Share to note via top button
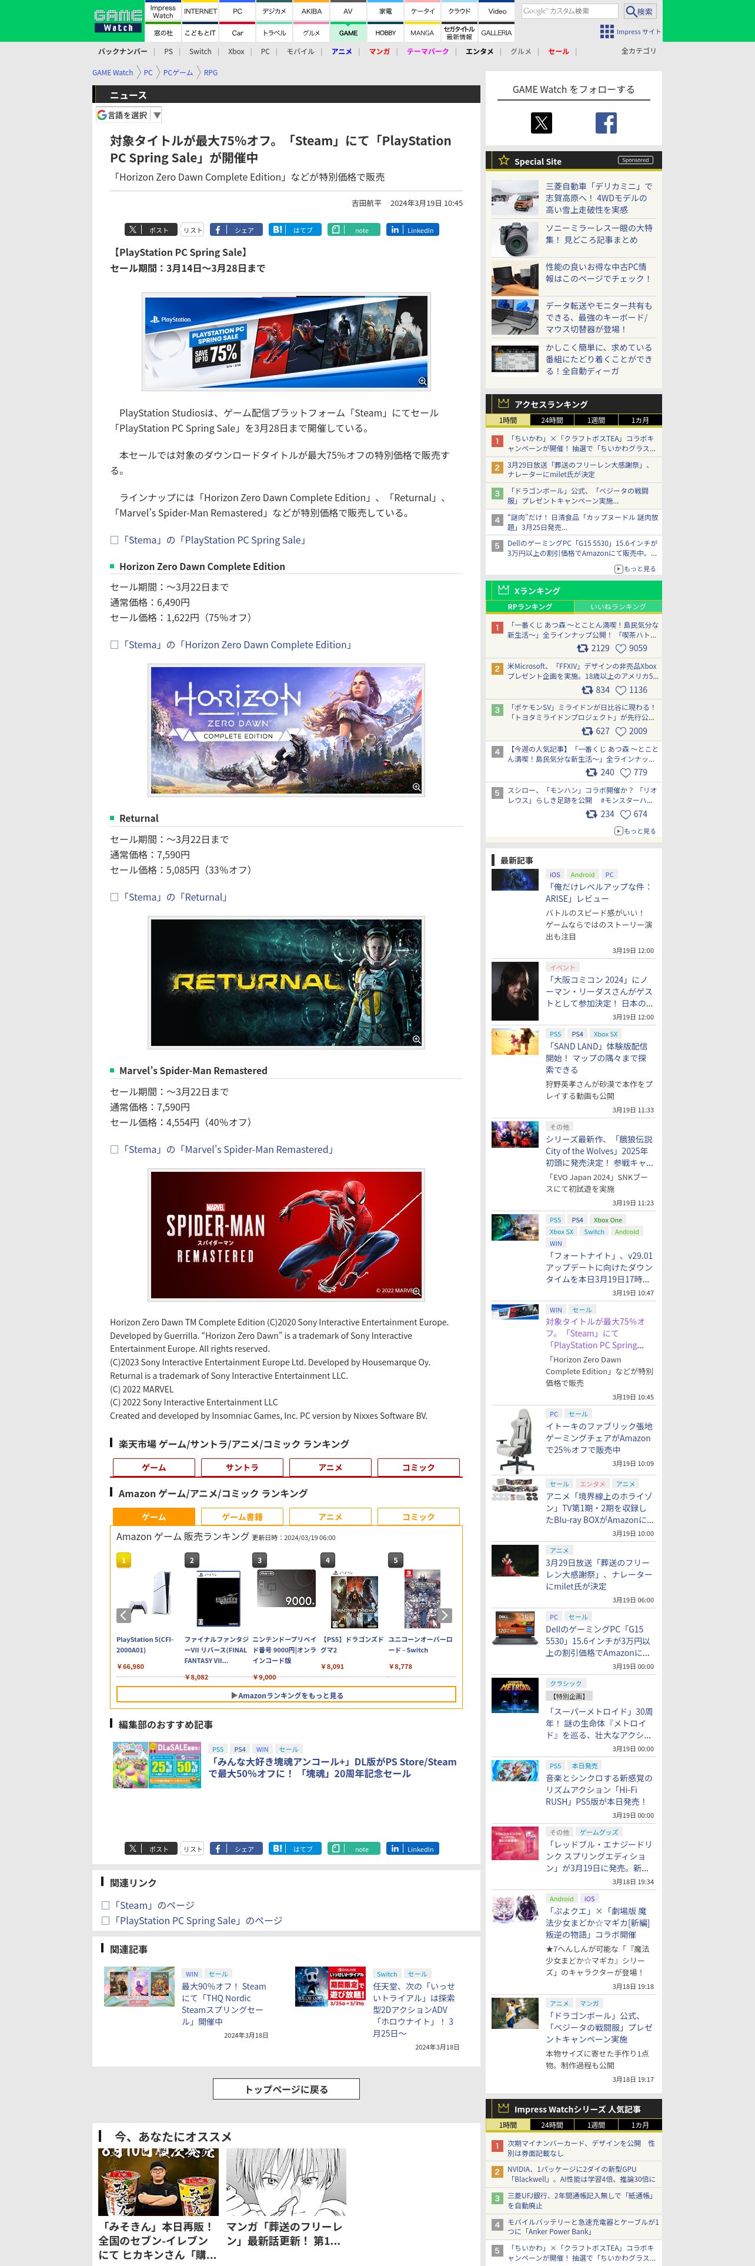 (x=353, y=229)
